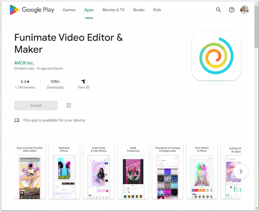Click the Funimate Video Editor & Maker title
The image size is (260, 212).
tap(68, 43)
